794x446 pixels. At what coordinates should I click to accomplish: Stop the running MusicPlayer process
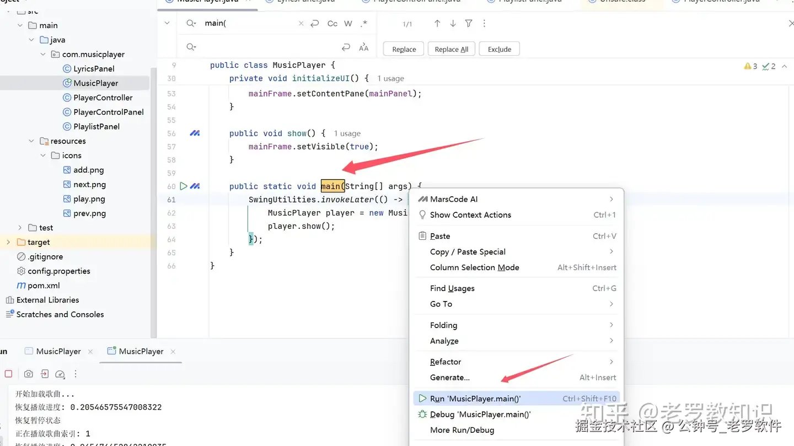click(x=8, y=374)
